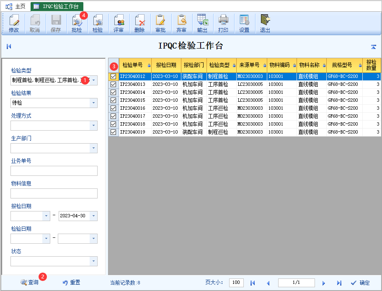Click the page number field showing 1/1
This screenshot has width=382, height=291.
297,283
